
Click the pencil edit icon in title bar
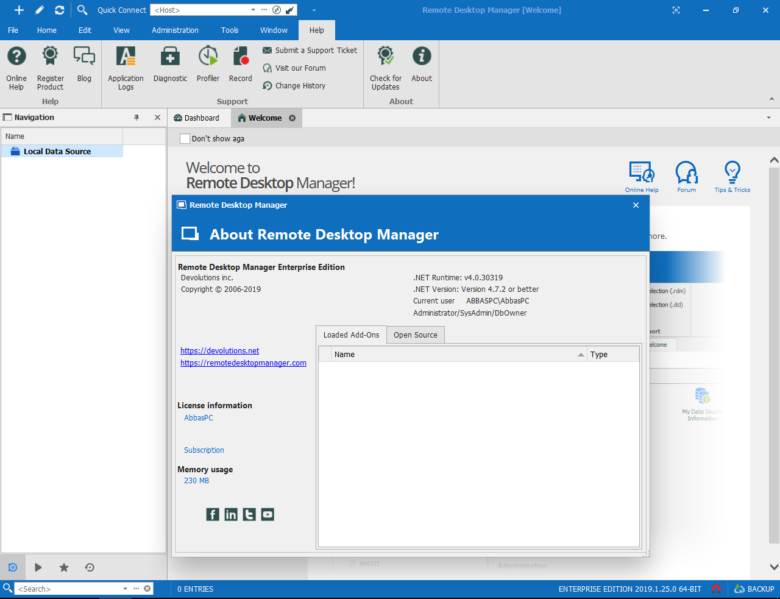pos(40,10)
